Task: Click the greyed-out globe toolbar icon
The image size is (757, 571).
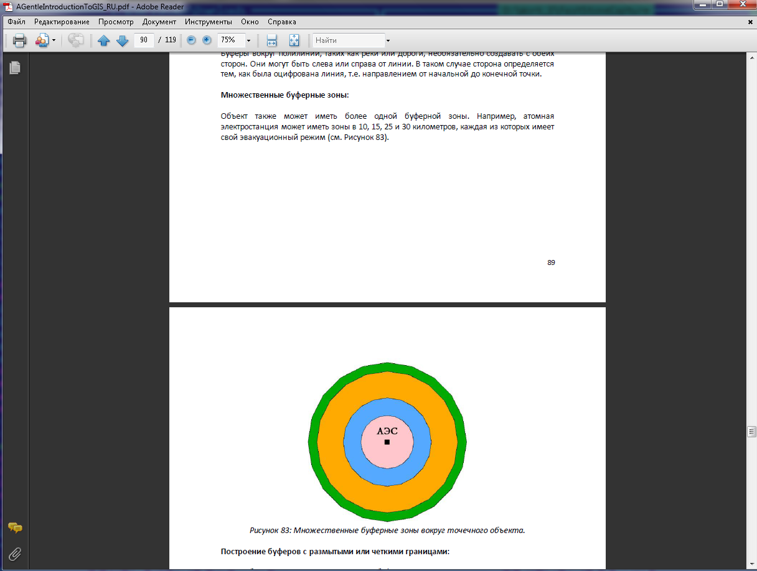Action: 75,40
